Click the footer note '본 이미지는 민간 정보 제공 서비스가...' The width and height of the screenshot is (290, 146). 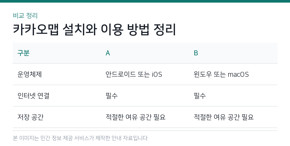click(80, 138)
